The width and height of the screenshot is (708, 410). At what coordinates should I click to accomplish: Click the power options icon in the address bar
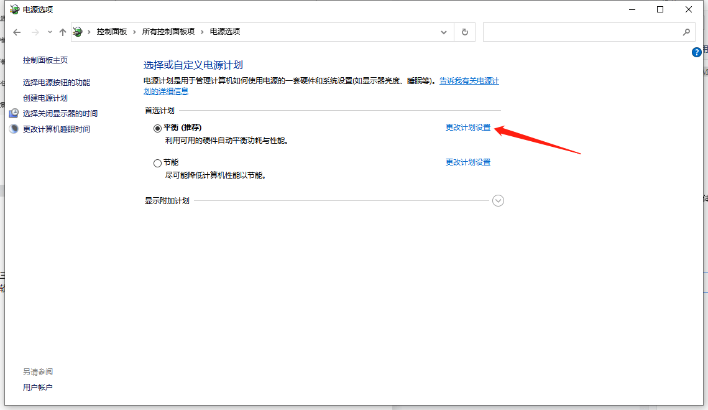(x=78, y=32)
